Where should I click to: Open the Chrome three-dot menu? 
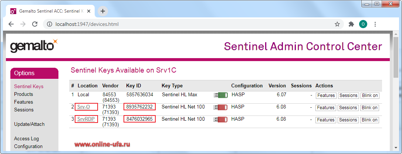375,24
